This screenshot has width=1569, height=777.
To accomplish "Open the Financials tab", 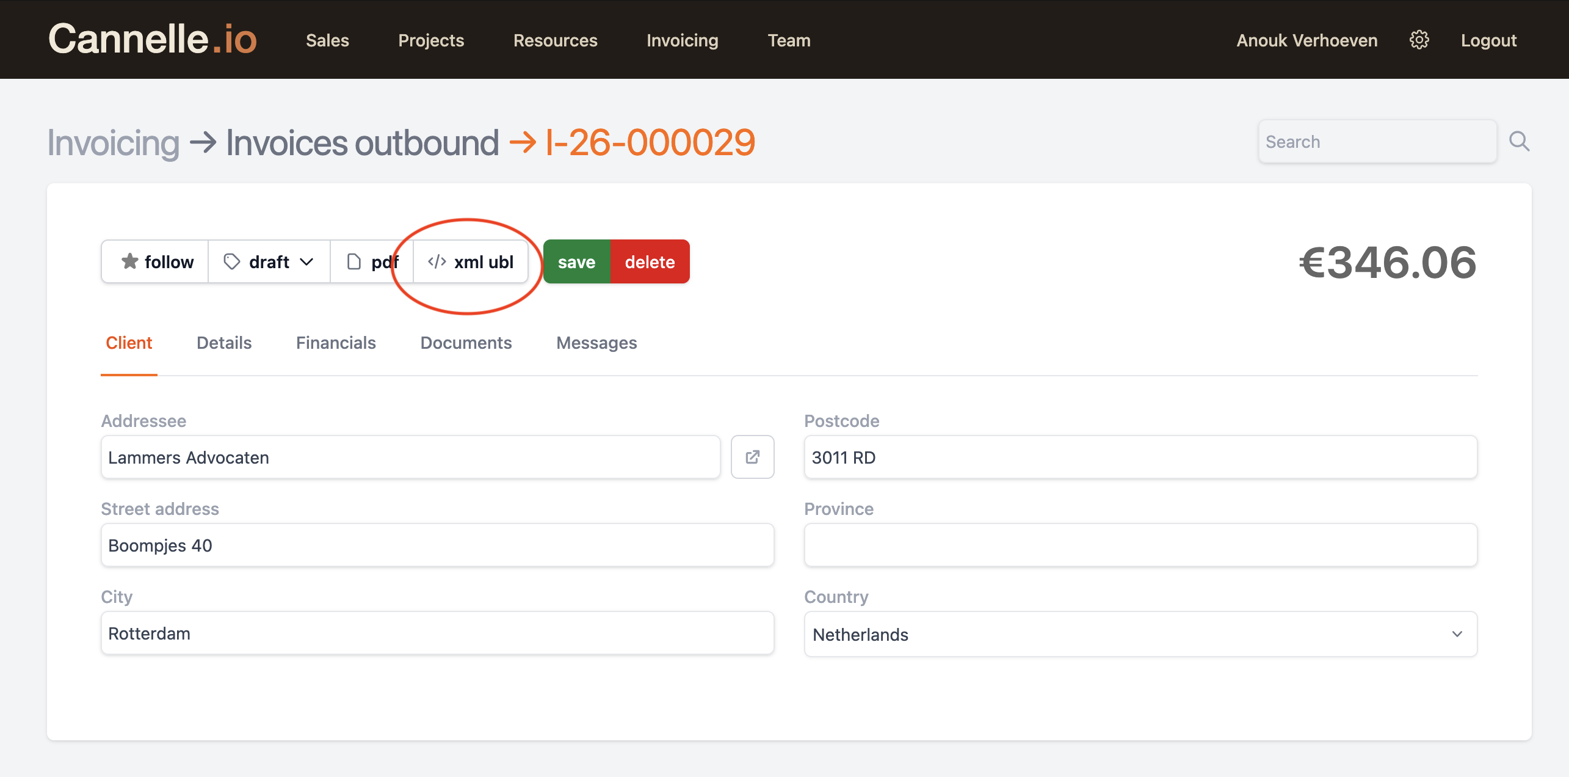I will click(336, 343).
